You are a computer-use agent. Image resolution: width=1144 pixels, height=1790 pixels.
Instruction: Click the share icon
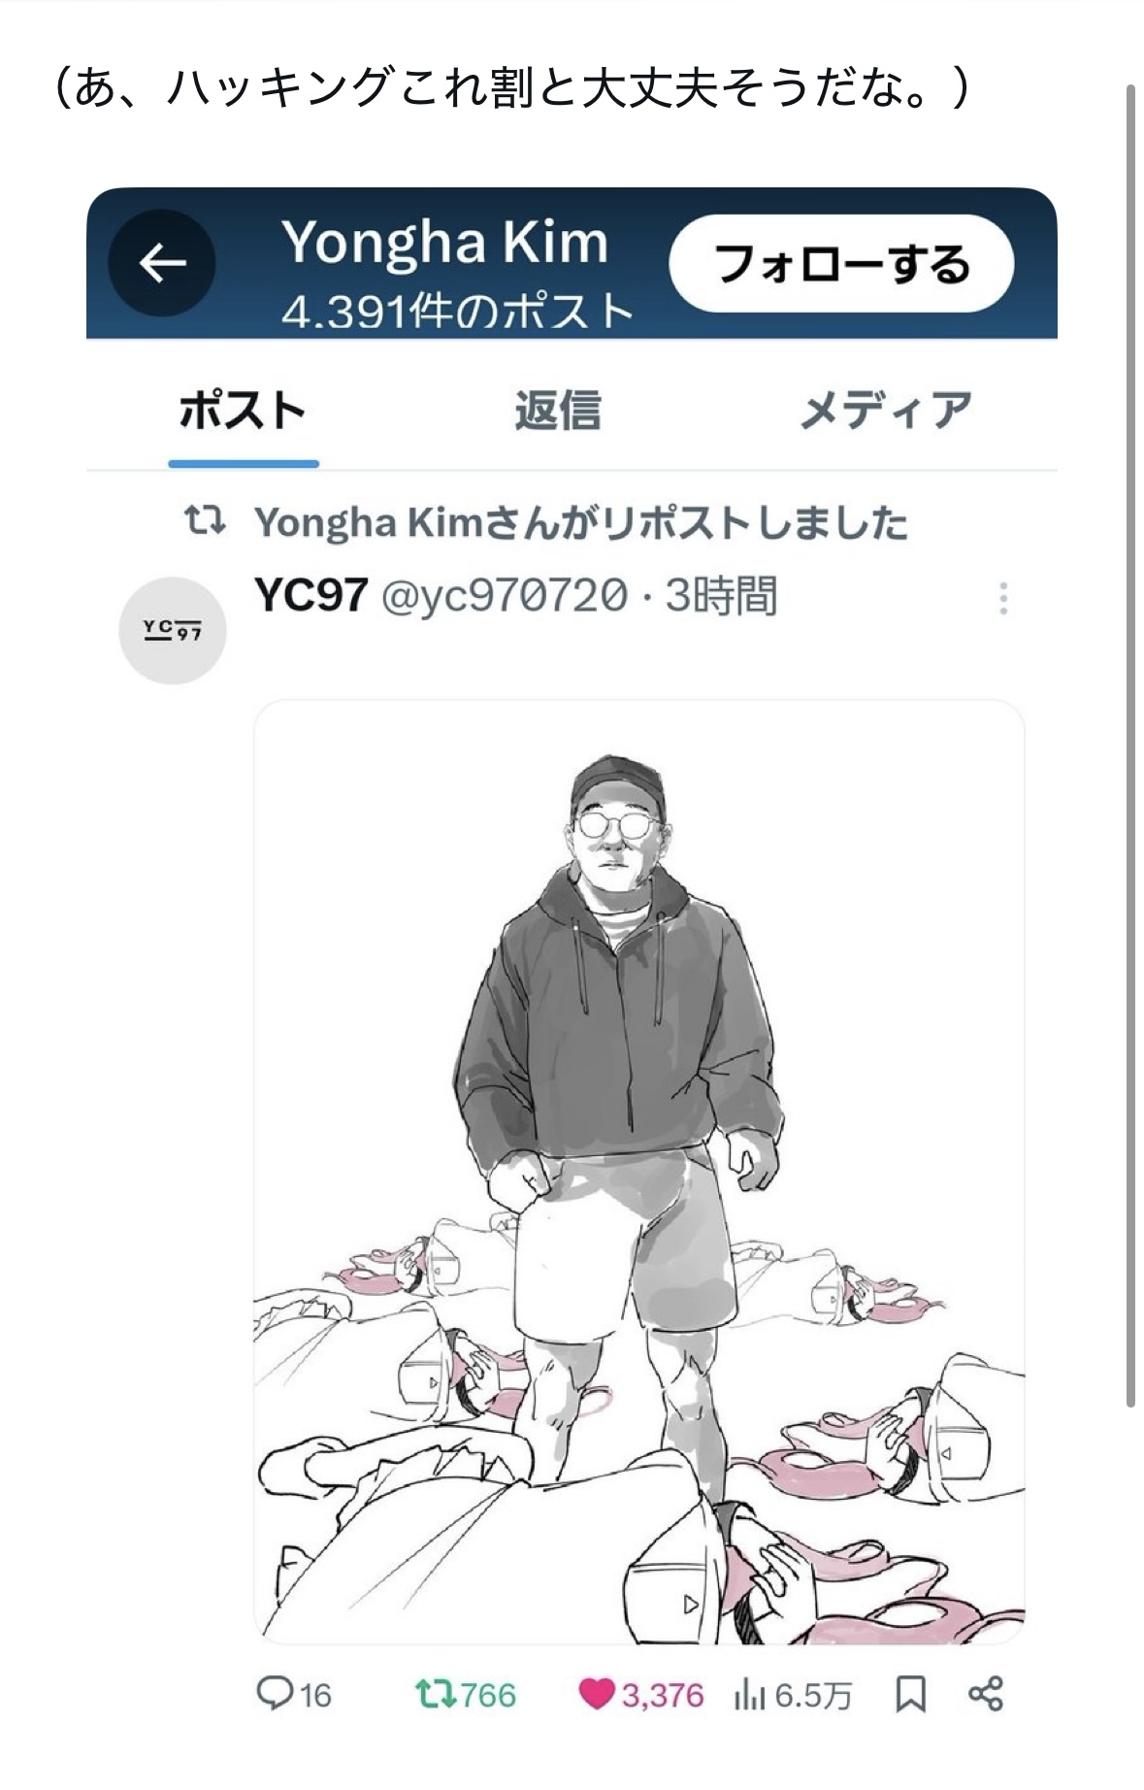(986, 1694)
